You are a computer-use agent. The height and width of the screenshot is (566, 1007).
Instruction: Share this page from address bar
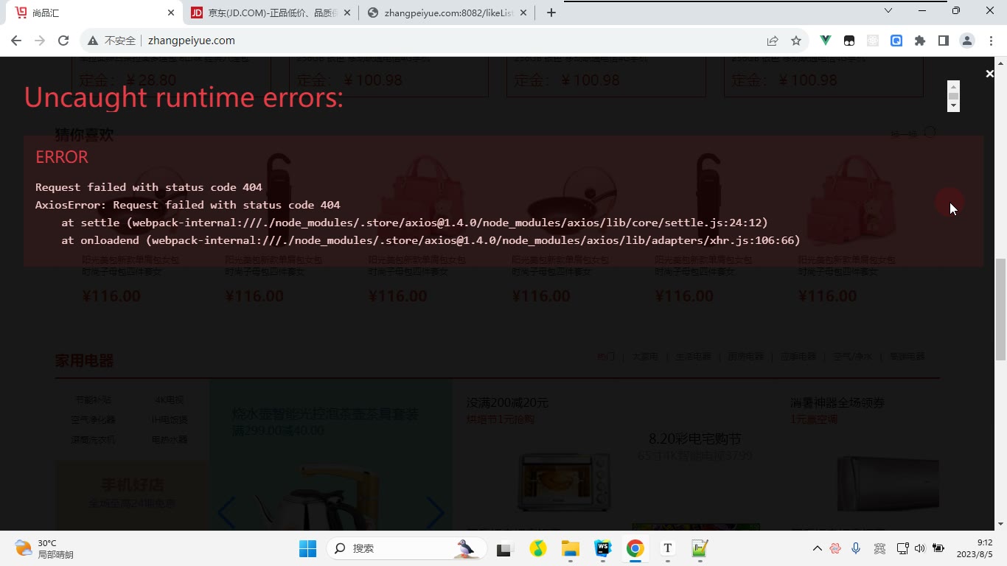(773, 41)
